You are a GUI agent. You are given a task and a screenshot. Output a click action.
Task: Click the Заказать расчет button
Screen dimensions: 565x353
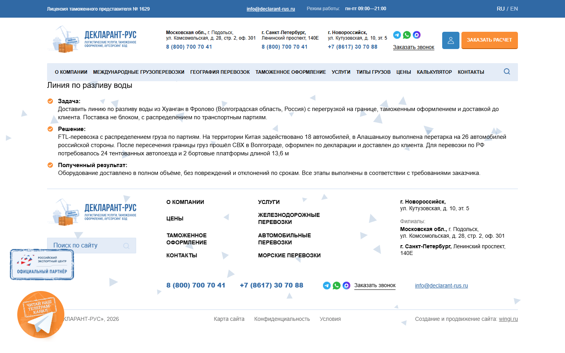490,40
